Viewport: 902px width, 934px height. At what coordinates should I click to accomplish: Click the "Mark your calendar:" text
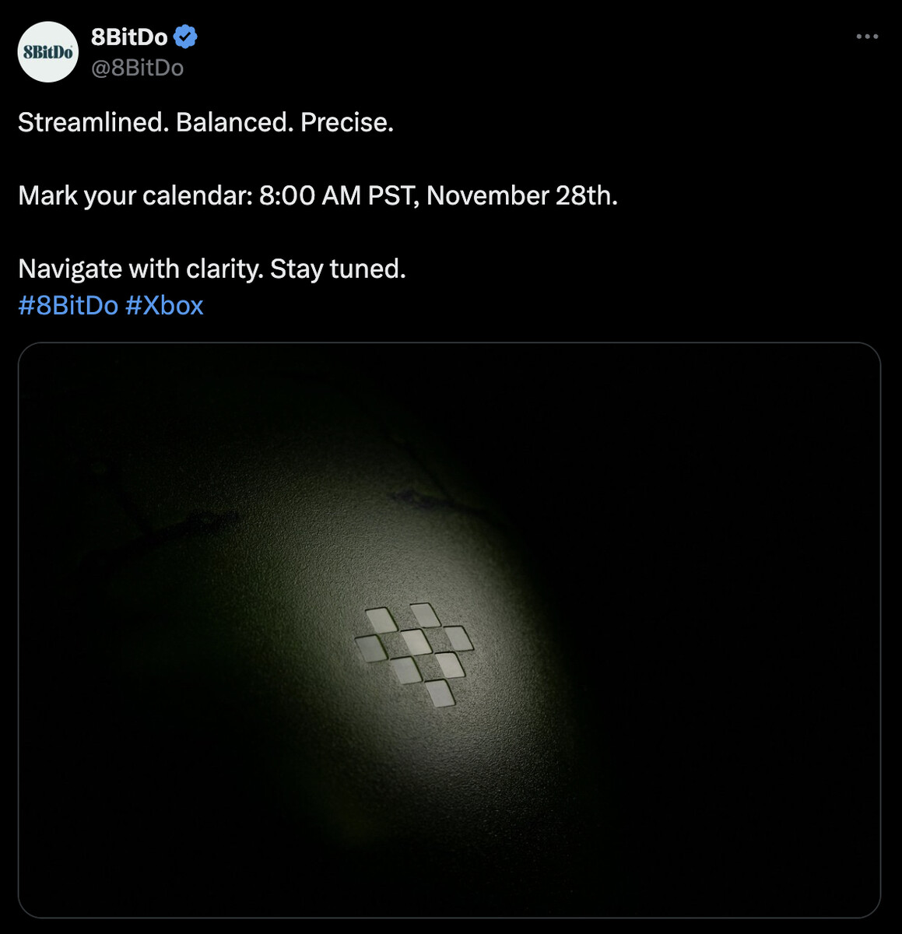[x=135, y=195]
